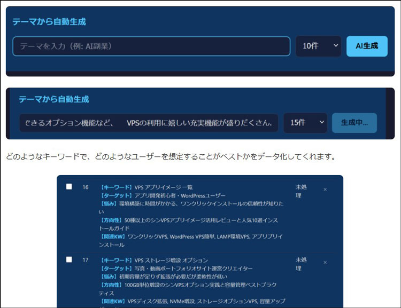Screen dimensions: 401x308
Task: Open the 10件 count dropdown
Action: (319, 46)
